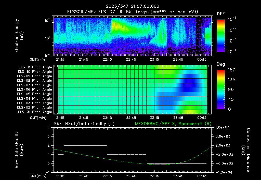Screen dimensions: 261x180
Task: Click the ELS-09 Pitch Angle row label
Action: click(x=34, y=76)
